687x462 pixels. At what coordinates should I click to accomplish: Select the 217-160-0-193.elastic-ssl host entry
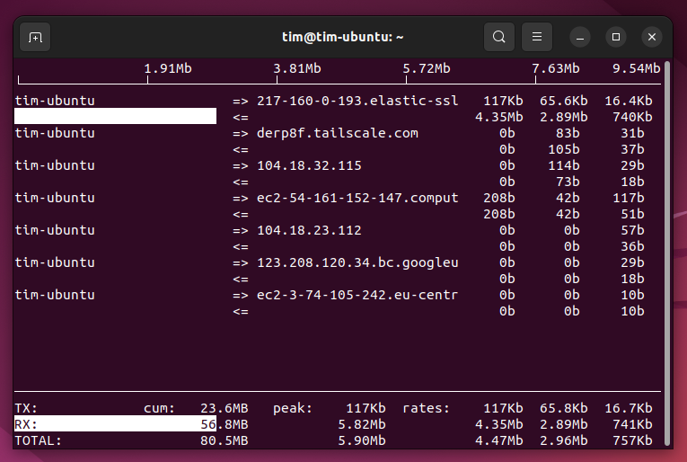pos(357,101)
